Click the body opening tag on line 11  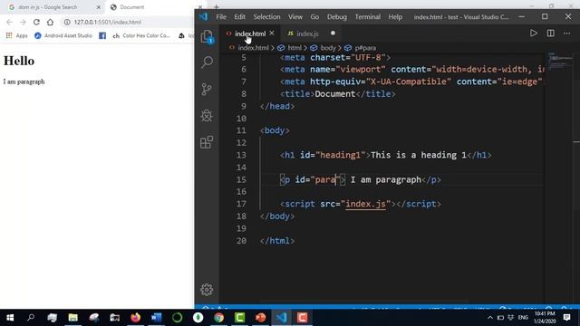(275, 130)
